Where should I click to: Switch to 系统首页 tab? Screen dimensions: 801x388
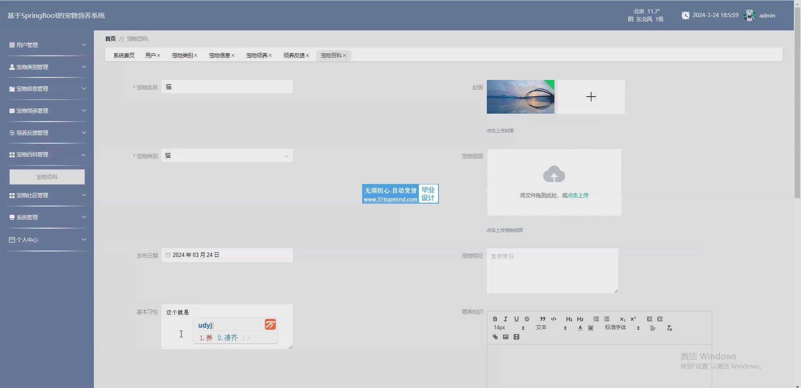(x=124, y=55)
